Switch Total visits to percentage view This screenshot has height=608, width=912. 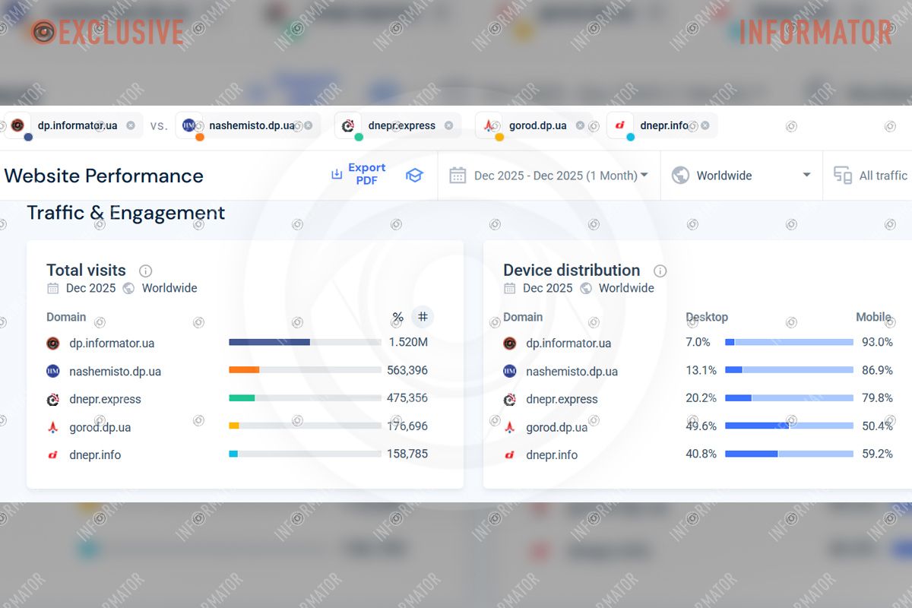click(396, 317)
